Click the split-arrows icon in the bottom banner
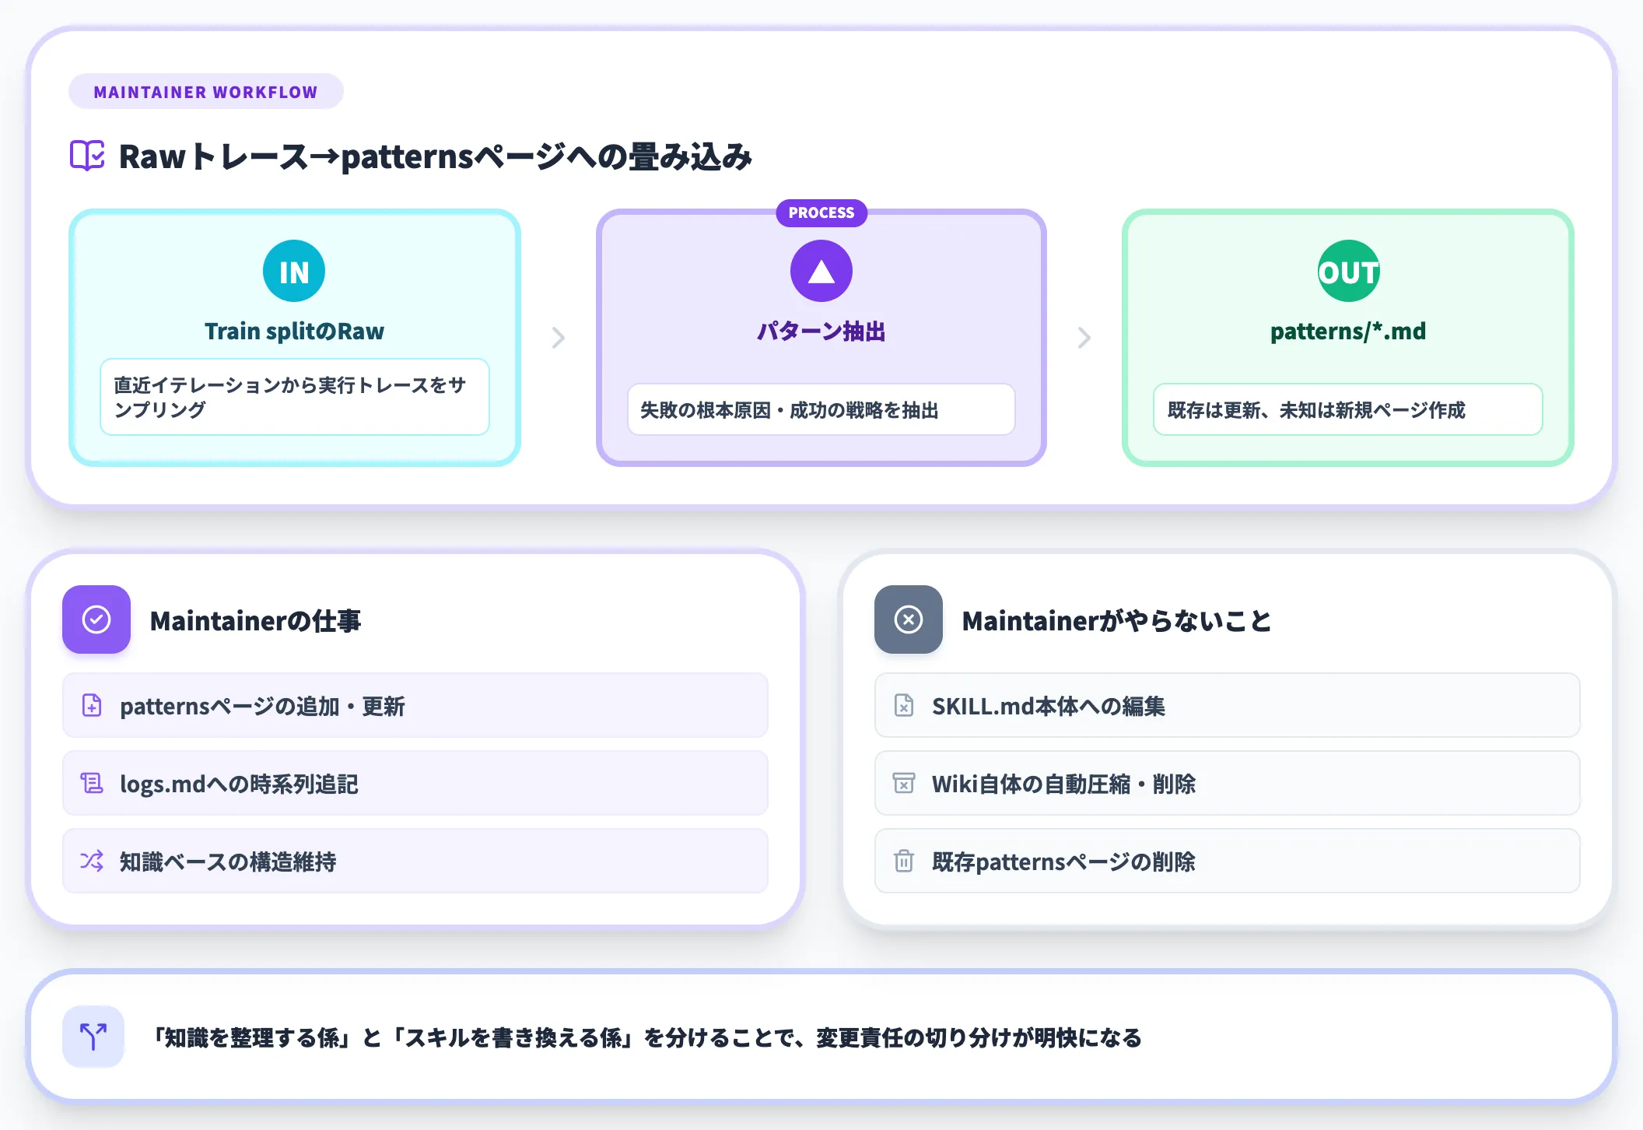The width and height of the screenshot is (1643, 1130). click(x=93, y=1037)
